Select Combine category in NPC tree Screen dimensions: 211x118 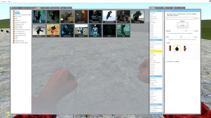tap(17, 13)
